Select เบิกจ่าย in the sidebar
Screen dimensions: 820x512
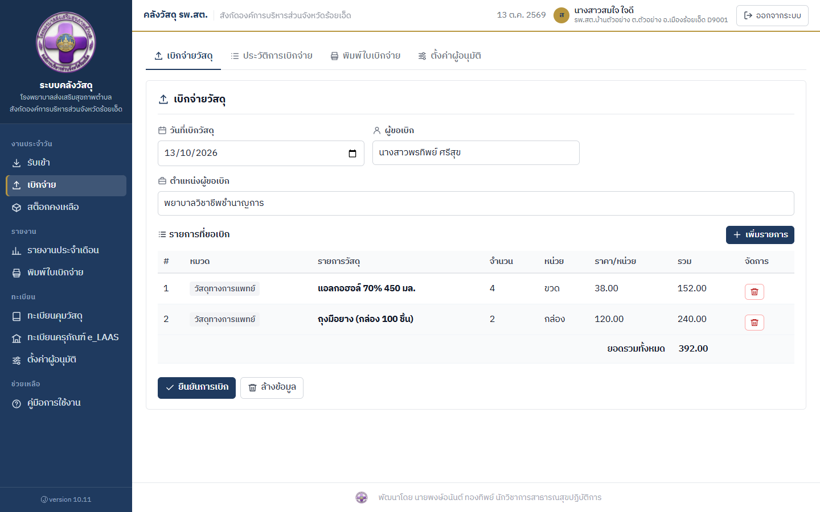click(x=66, y=185)
